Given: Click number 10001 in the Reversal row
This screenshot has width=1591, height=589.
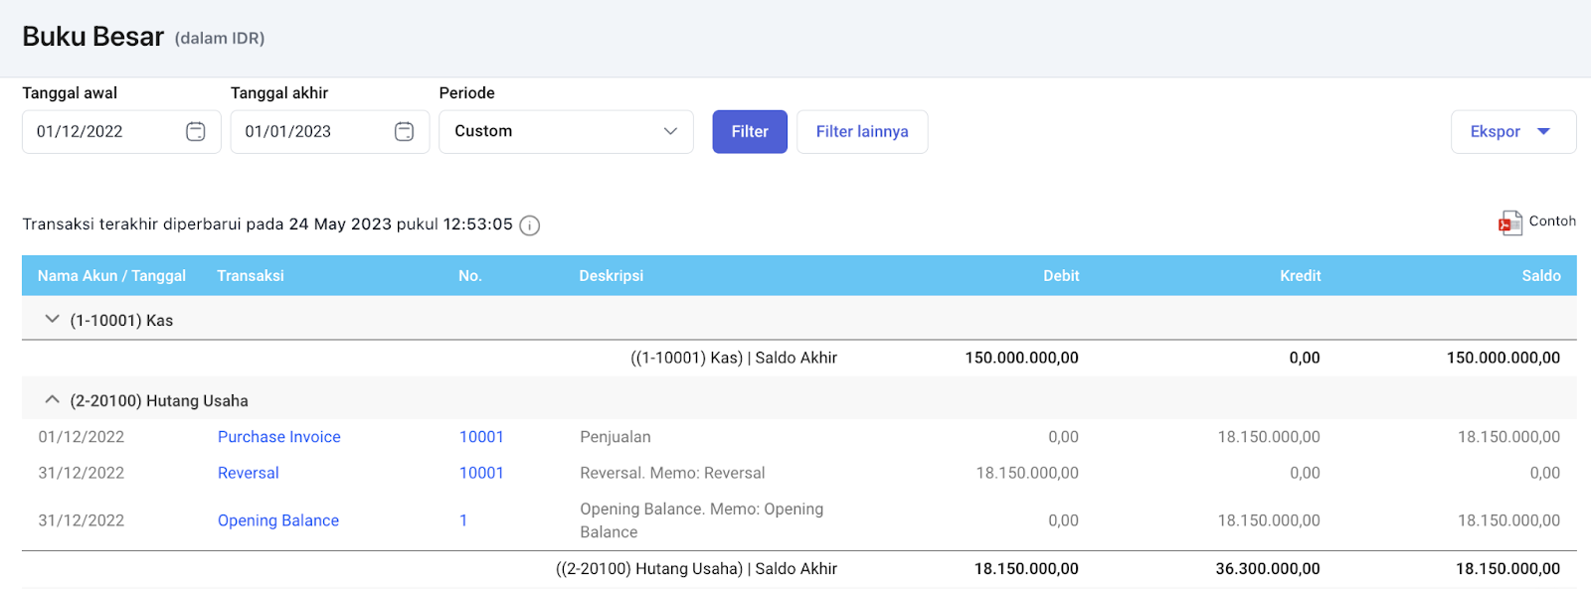Looking at the screenshot, I should coord(481,473).
